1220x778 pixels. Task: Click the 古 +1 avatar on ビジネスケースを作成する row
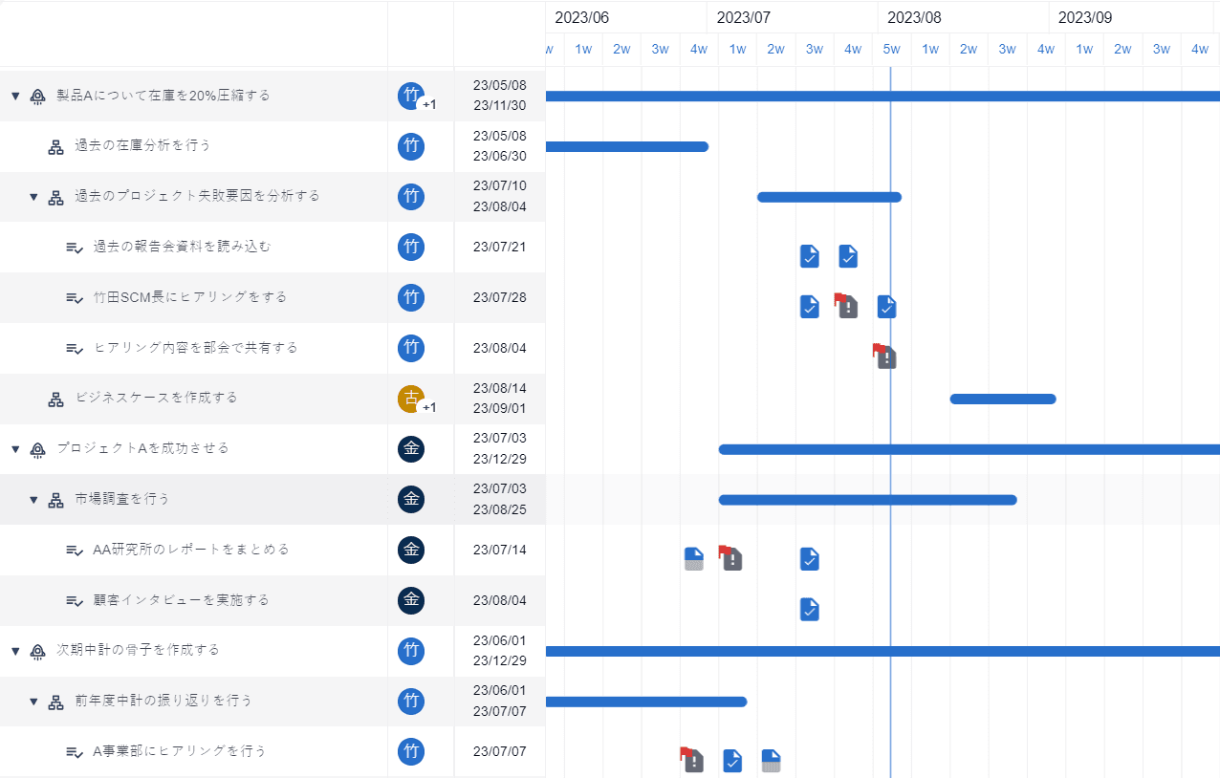(x=411, y=399)
